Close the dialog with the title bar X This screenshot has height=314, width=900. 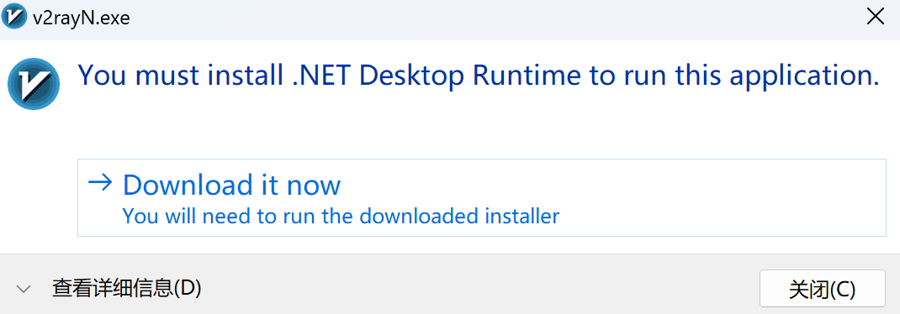tap(876, 17)
